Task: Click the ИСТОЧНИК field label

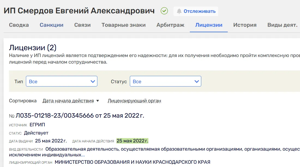Action: [x=18, y=125]
